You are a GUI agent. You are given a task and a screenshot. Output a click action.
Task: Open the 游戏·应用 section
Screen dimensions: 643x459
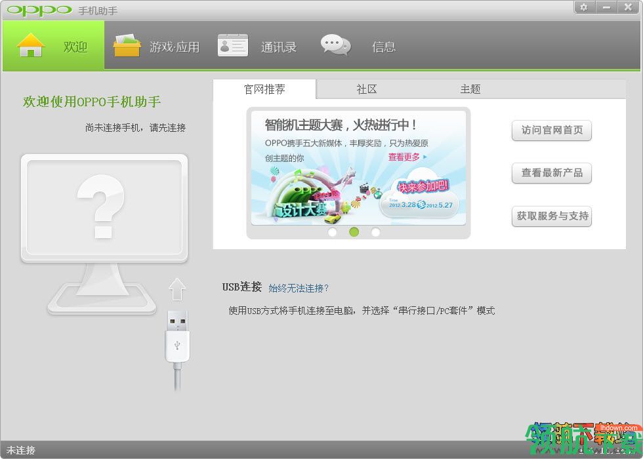tap(175, 47)
